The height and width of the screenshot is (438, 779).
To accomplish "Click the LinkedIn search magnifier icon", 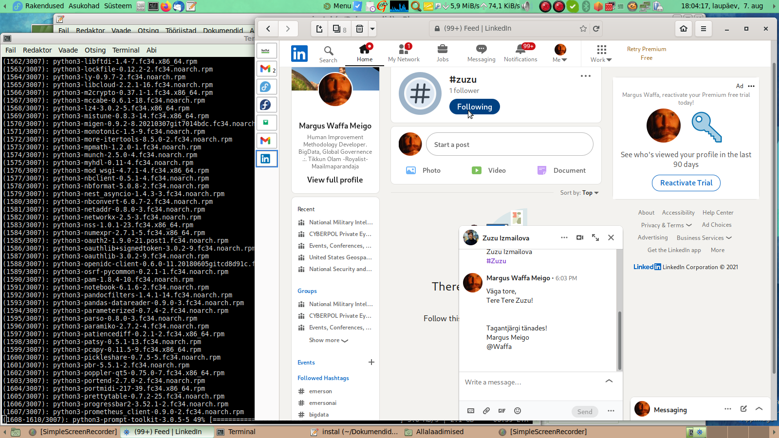I will [329, 51].
